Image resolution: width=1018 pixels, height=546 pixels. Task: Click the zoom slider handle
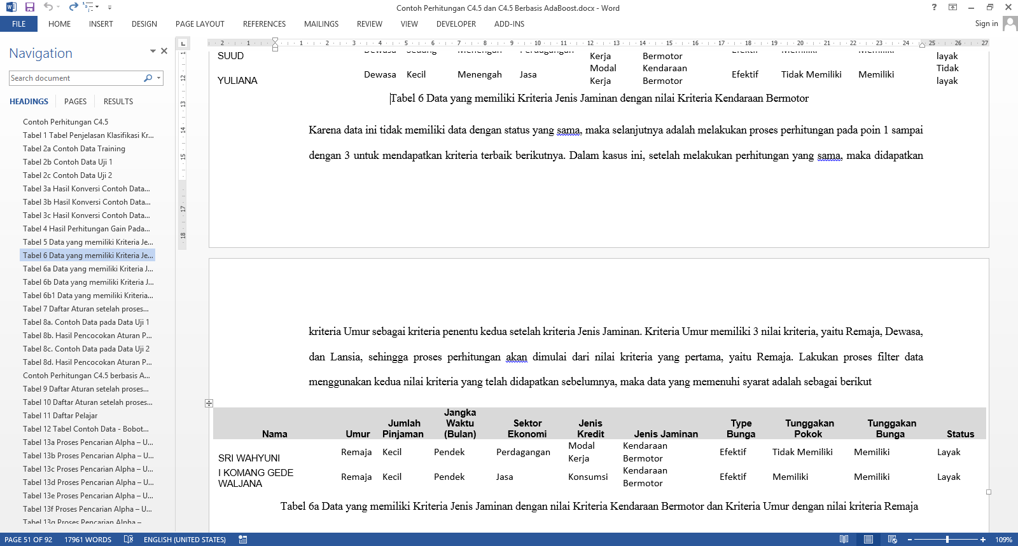click(x=947, y=539)
